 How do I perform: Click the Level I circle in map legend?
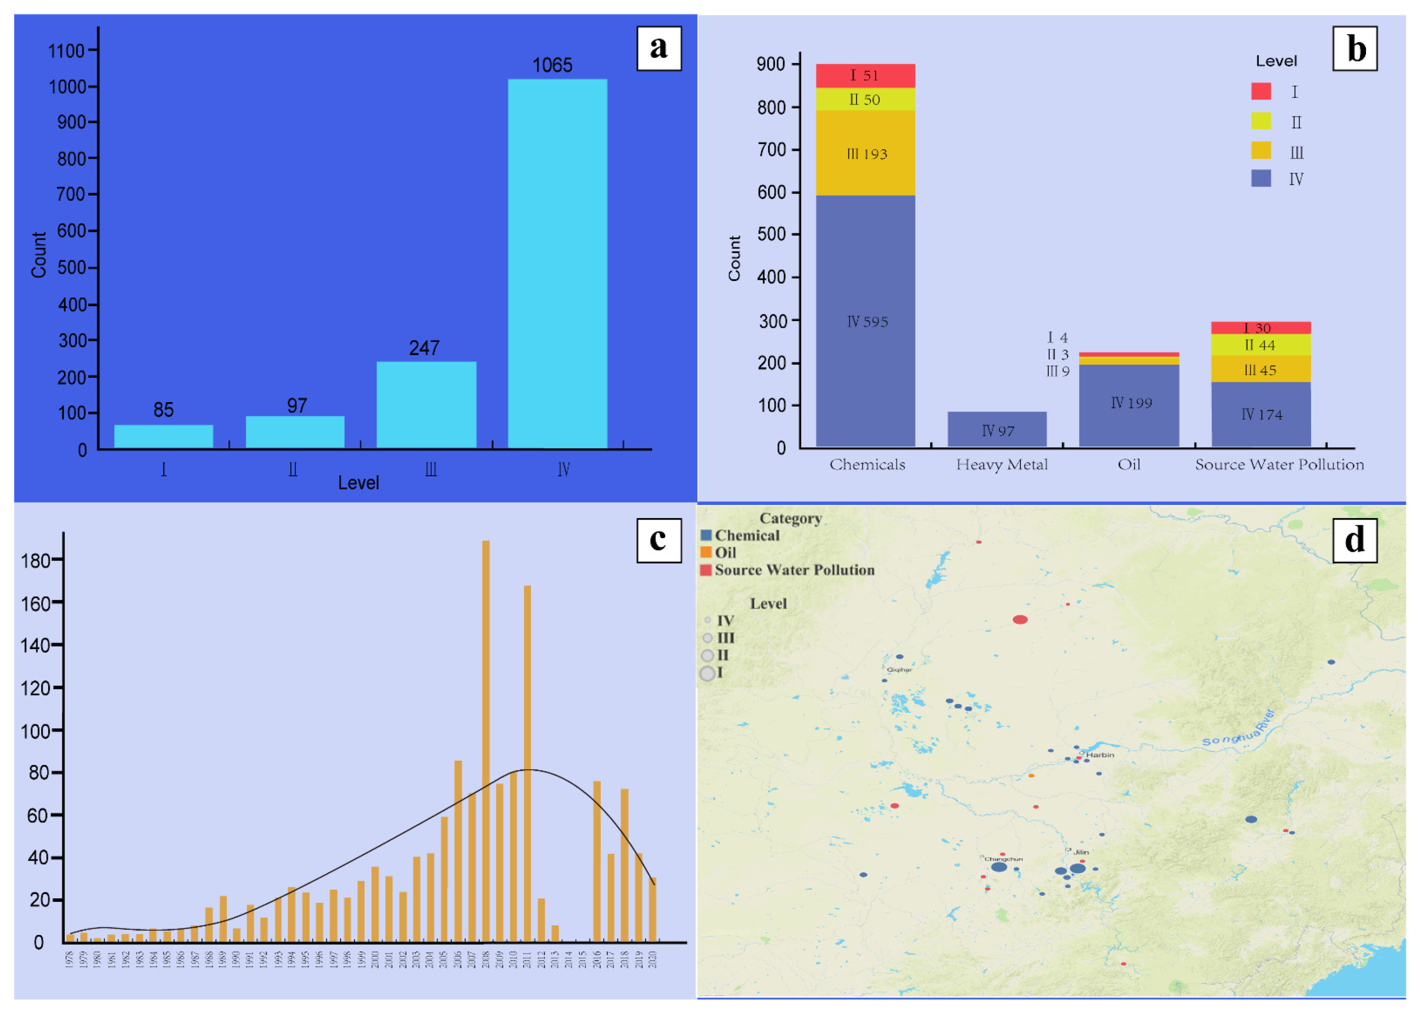click(707, 673)
